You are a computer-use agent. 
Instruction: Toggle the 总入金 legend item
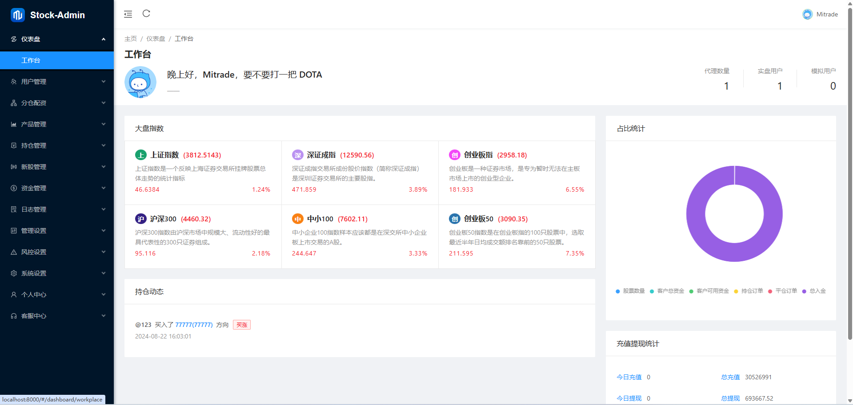pyautogui.click(x=814, y=291)
